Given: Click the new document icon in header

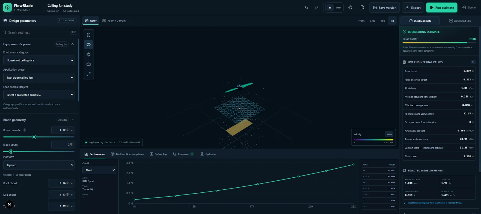Looking at the screenshot, I should click(x=362, y=8).
